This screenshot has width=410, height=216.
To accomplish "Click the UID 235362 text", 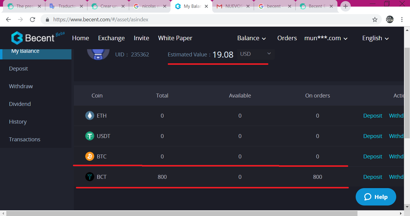I will click(x=132, y=55).
